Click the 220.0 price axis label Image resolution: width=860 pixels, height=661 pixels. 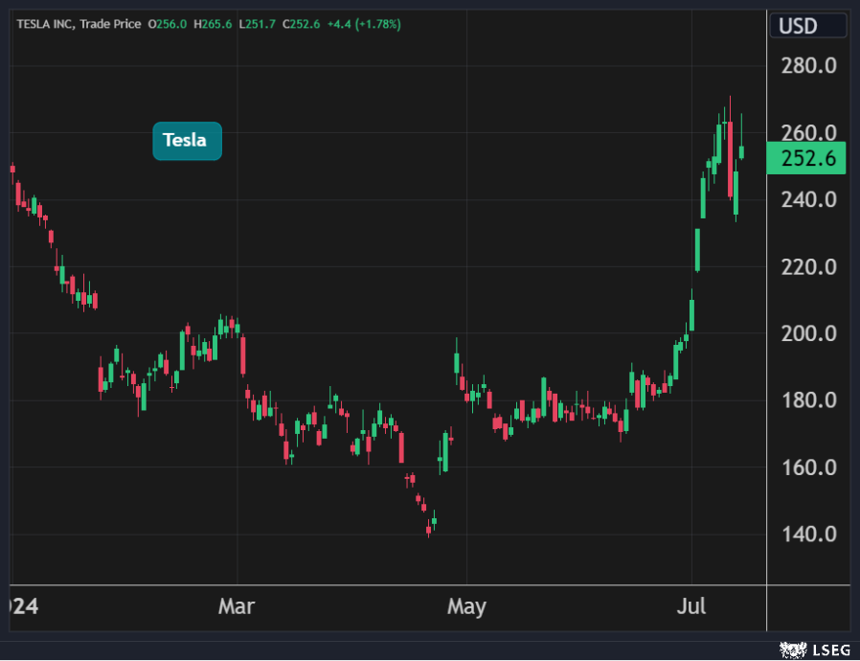(x=811, y=266)
